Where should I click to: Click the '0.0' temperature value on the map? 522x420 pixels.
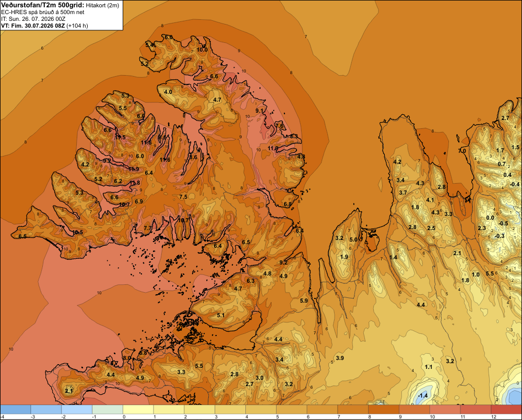490,218
